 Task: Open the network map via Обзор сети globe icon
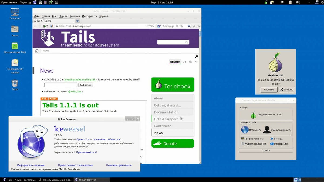coord(245,130)
